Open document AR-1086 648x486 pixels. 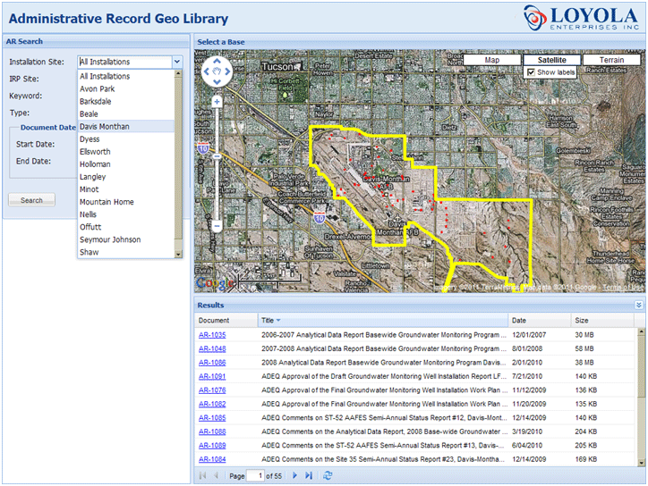212,363
